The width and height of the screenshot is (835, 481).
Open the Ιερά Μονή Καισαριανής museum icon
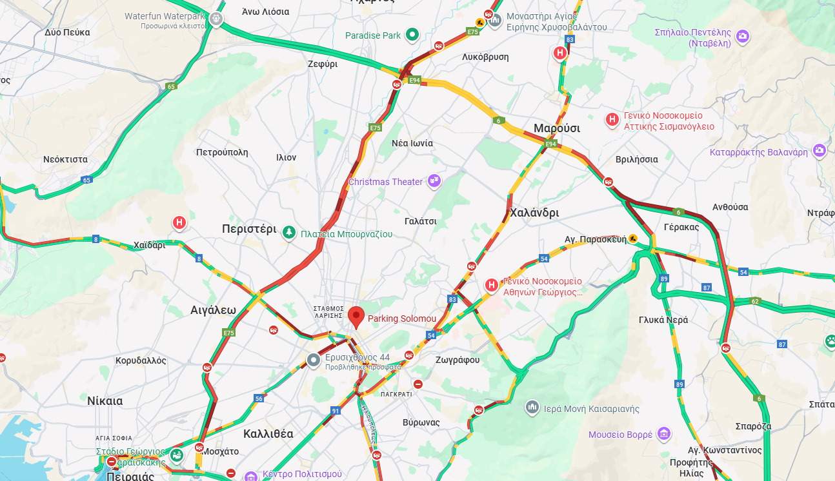(532, 407)
